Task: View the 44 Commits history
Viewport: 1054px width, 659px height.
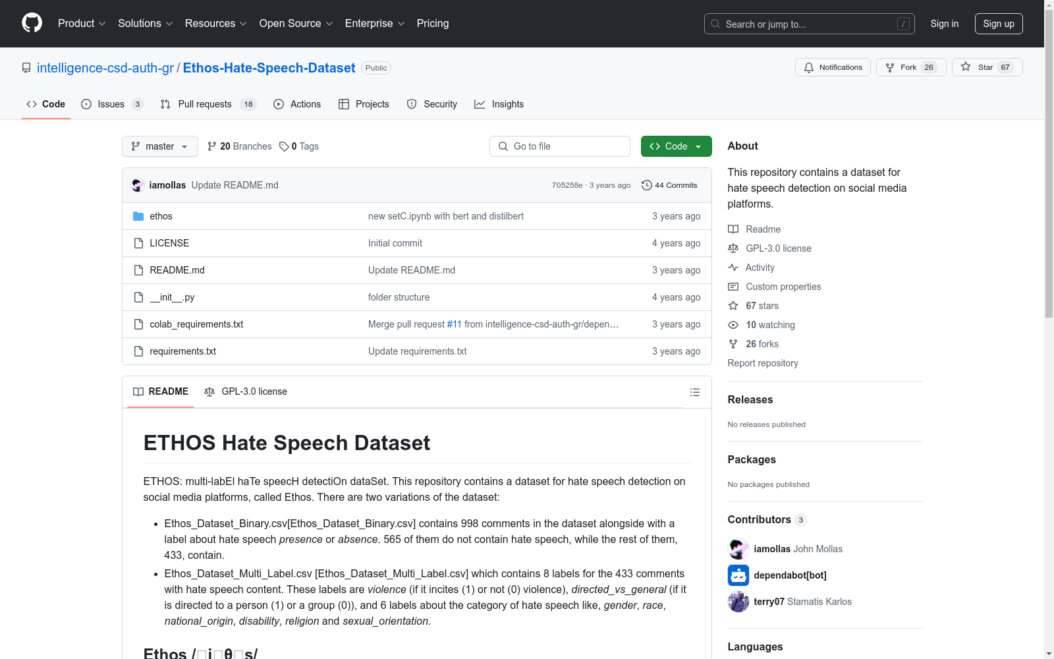Action: point(669,185)
